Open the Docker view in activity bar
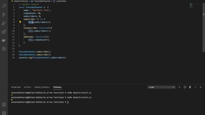 point(4,40)
